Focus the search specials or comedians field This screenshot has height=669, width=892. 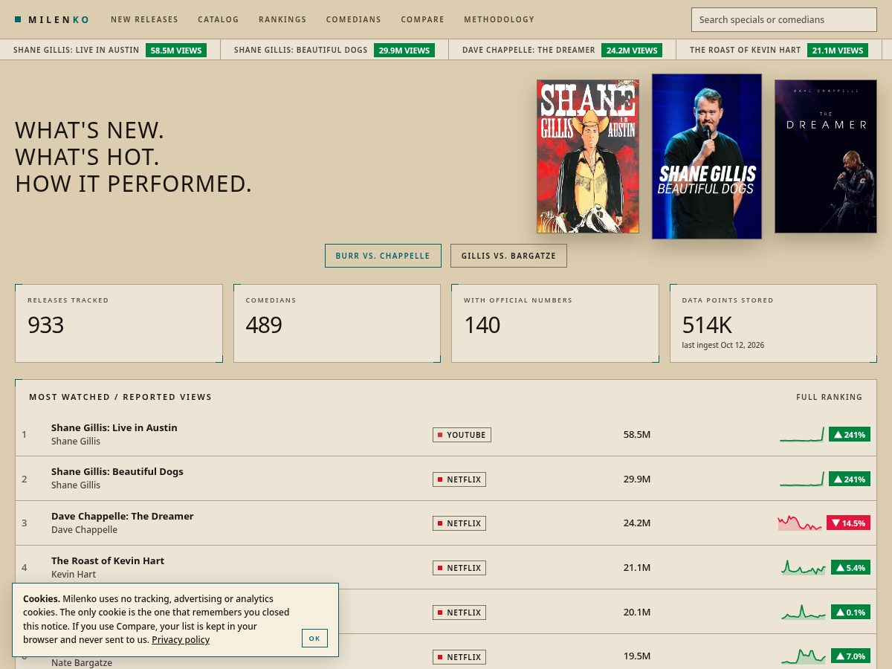(x=784, y=20)
